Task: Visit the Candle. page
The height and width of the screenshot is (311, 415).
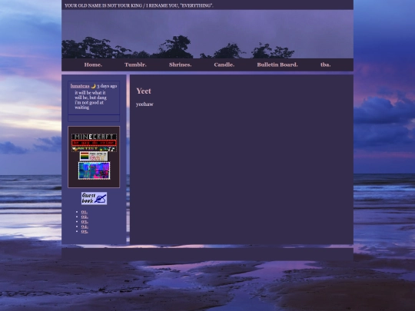Action: click(x=224, y=65)
